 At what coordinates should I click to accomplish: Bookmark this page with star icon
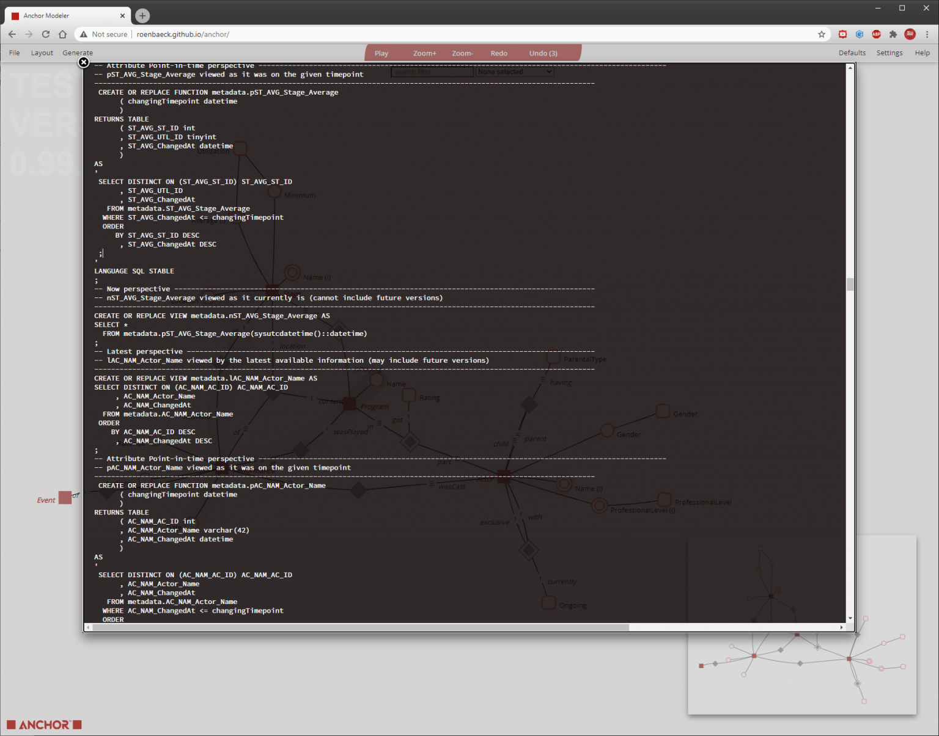[x=822, y=34]
